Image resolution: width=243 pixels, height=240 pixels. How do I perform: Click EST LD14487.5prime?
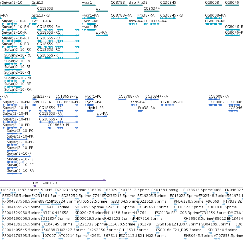pos(13,193)
